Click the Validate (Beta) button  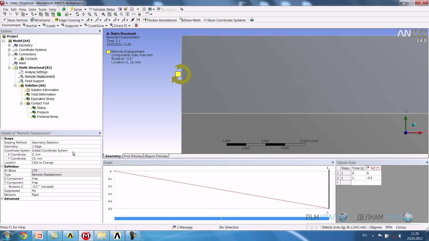coord(102,9)
